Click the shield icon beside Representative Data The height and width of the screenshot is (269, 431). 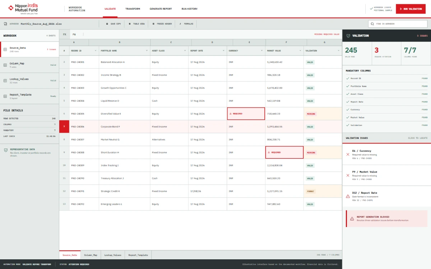(5, 150)
